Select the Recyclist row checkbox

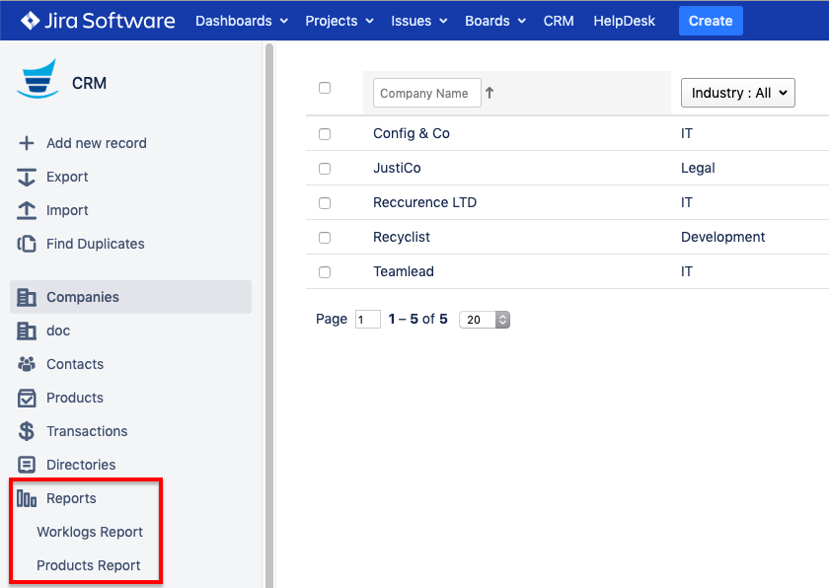point(325,238)
